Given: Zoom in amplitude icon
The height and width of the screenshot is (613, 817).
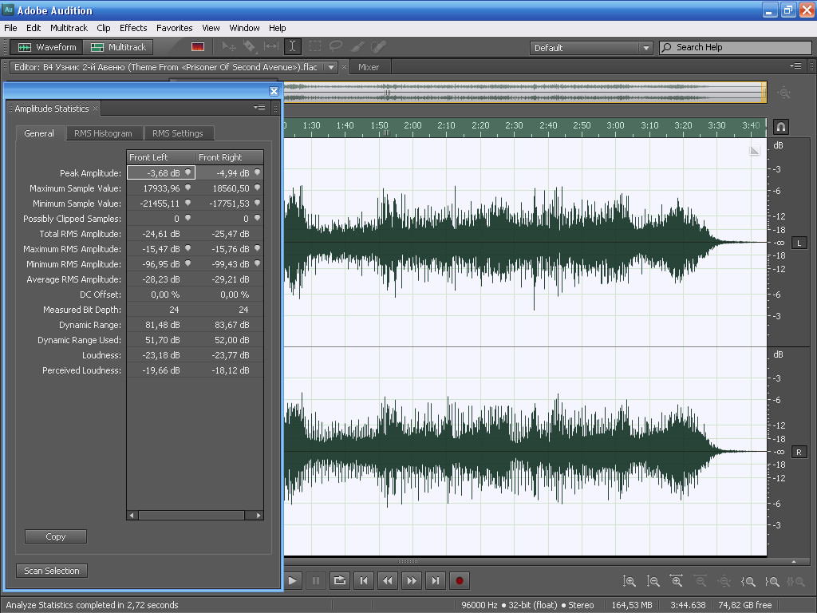Looking at the screenshot, I should coord(630,582).
